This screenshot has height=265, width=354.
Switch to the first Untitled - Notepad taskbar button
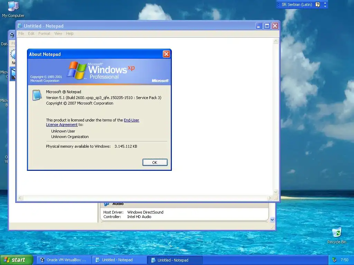click(x=119, y=260)
